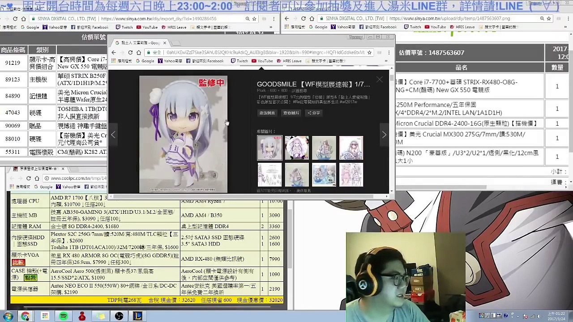Close the CoolPC quote tab
573x322 pixels.
click(x=63, y=169)
